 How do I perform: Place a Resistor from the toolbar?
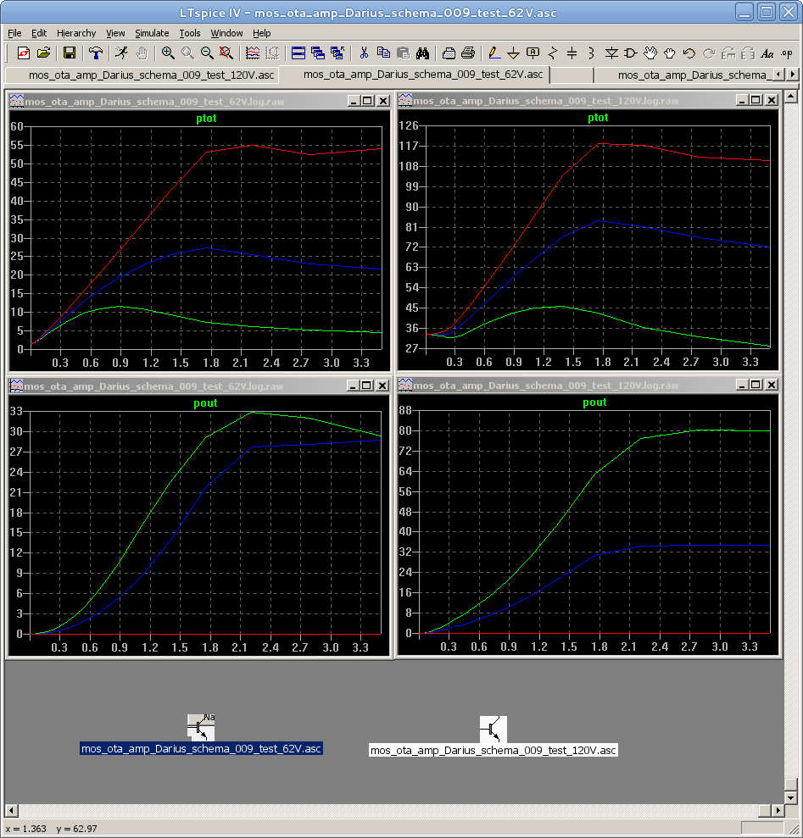tap(553, 53)
